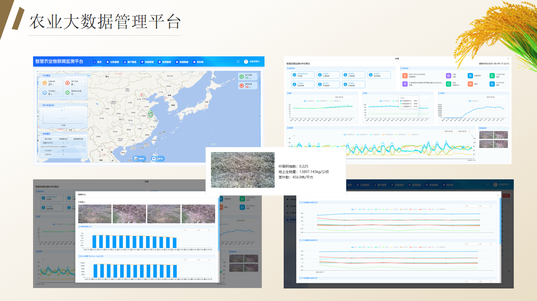Open the 首页 home tab in the navigation bar

click(x=97, y=62)
